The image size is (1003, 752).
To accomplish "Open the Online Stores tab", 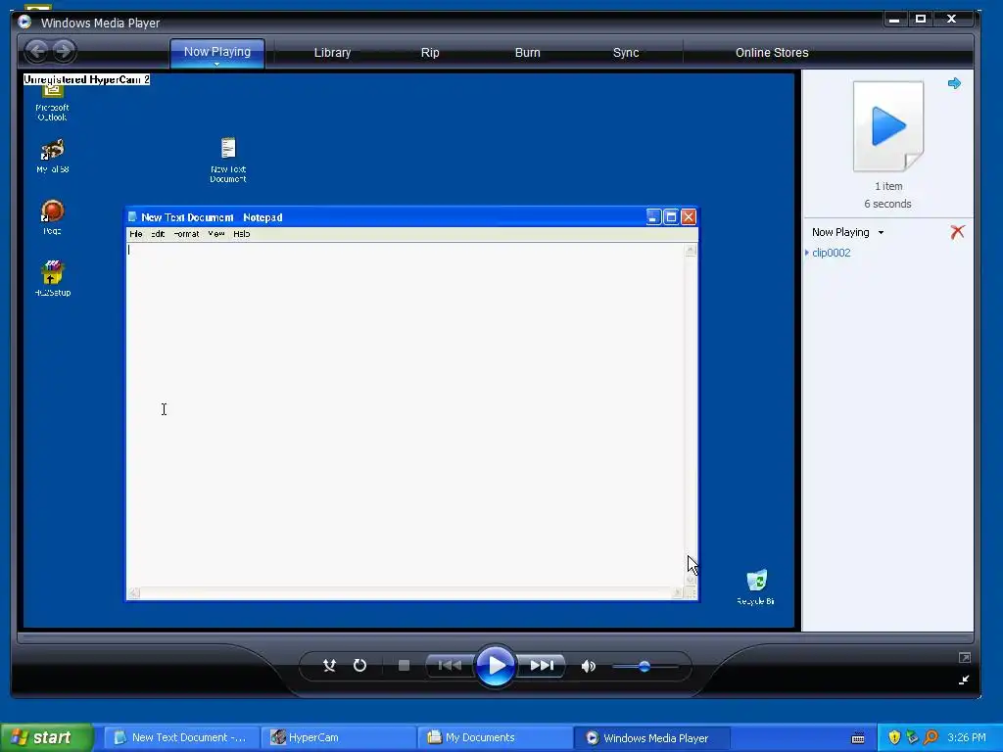I will (772, 53).
